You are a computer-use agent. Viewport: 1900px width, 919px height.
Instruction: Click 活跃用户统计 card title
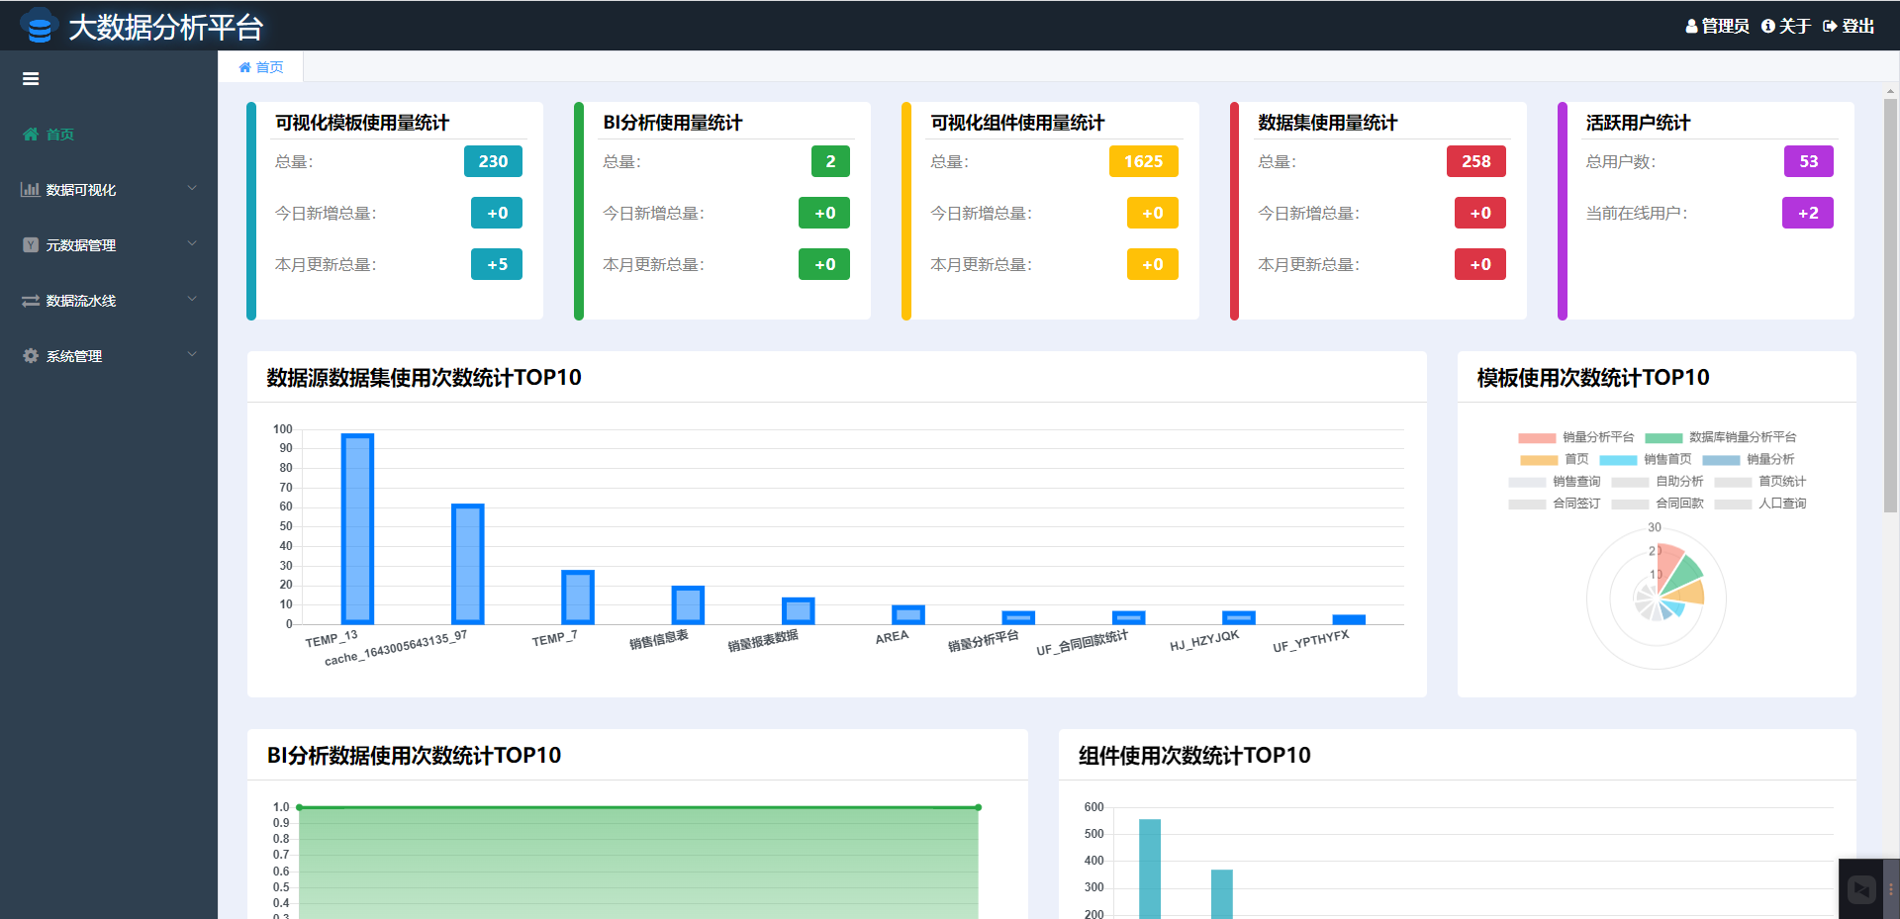click(x=1638, y=123)
